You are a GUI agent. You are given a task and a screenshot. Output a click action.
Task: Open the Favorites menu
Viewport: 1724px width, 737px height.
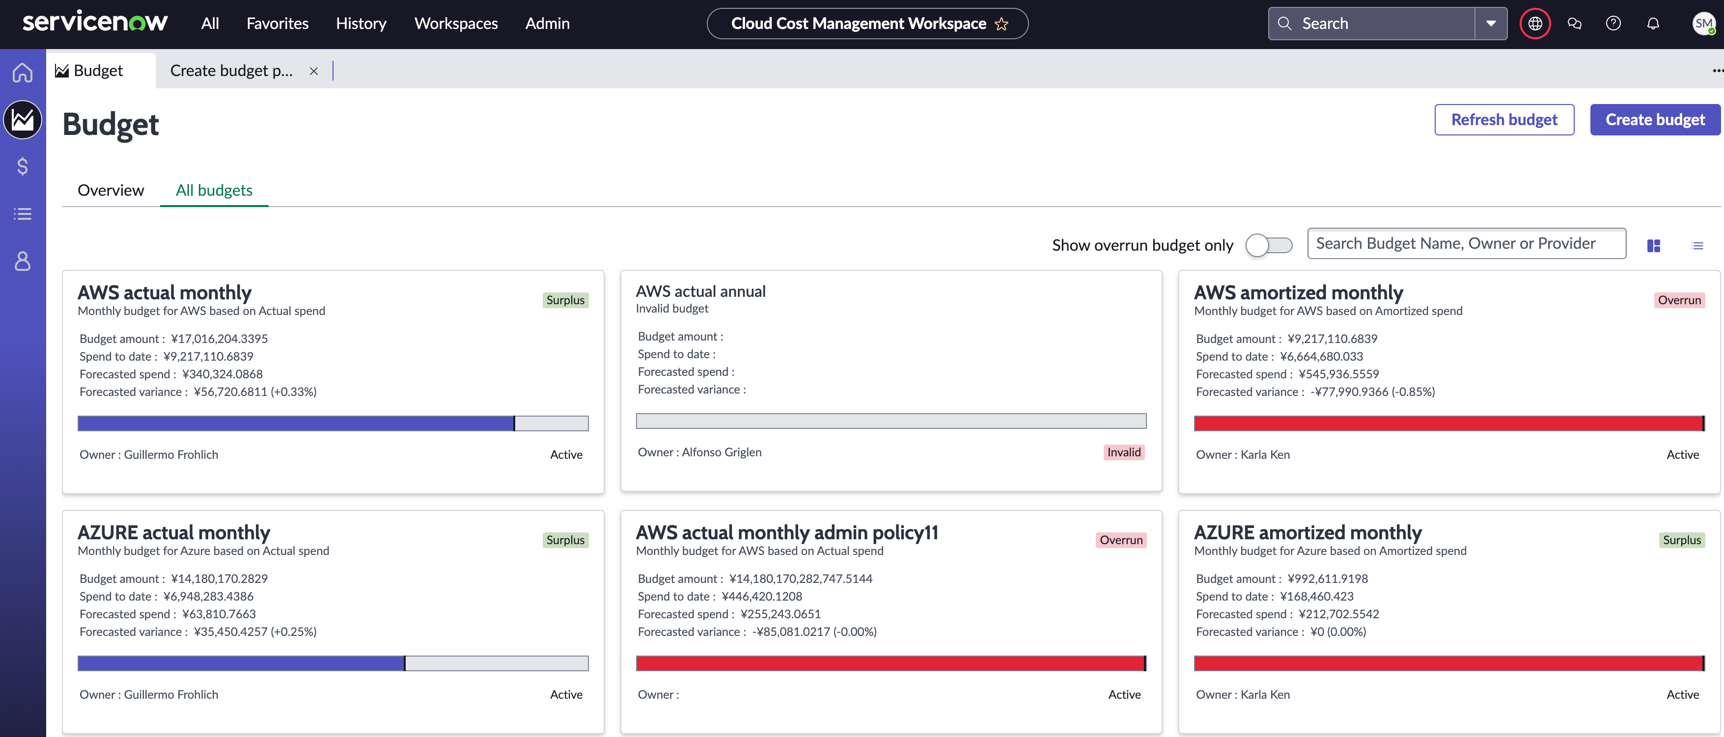(x=278, y=24)
